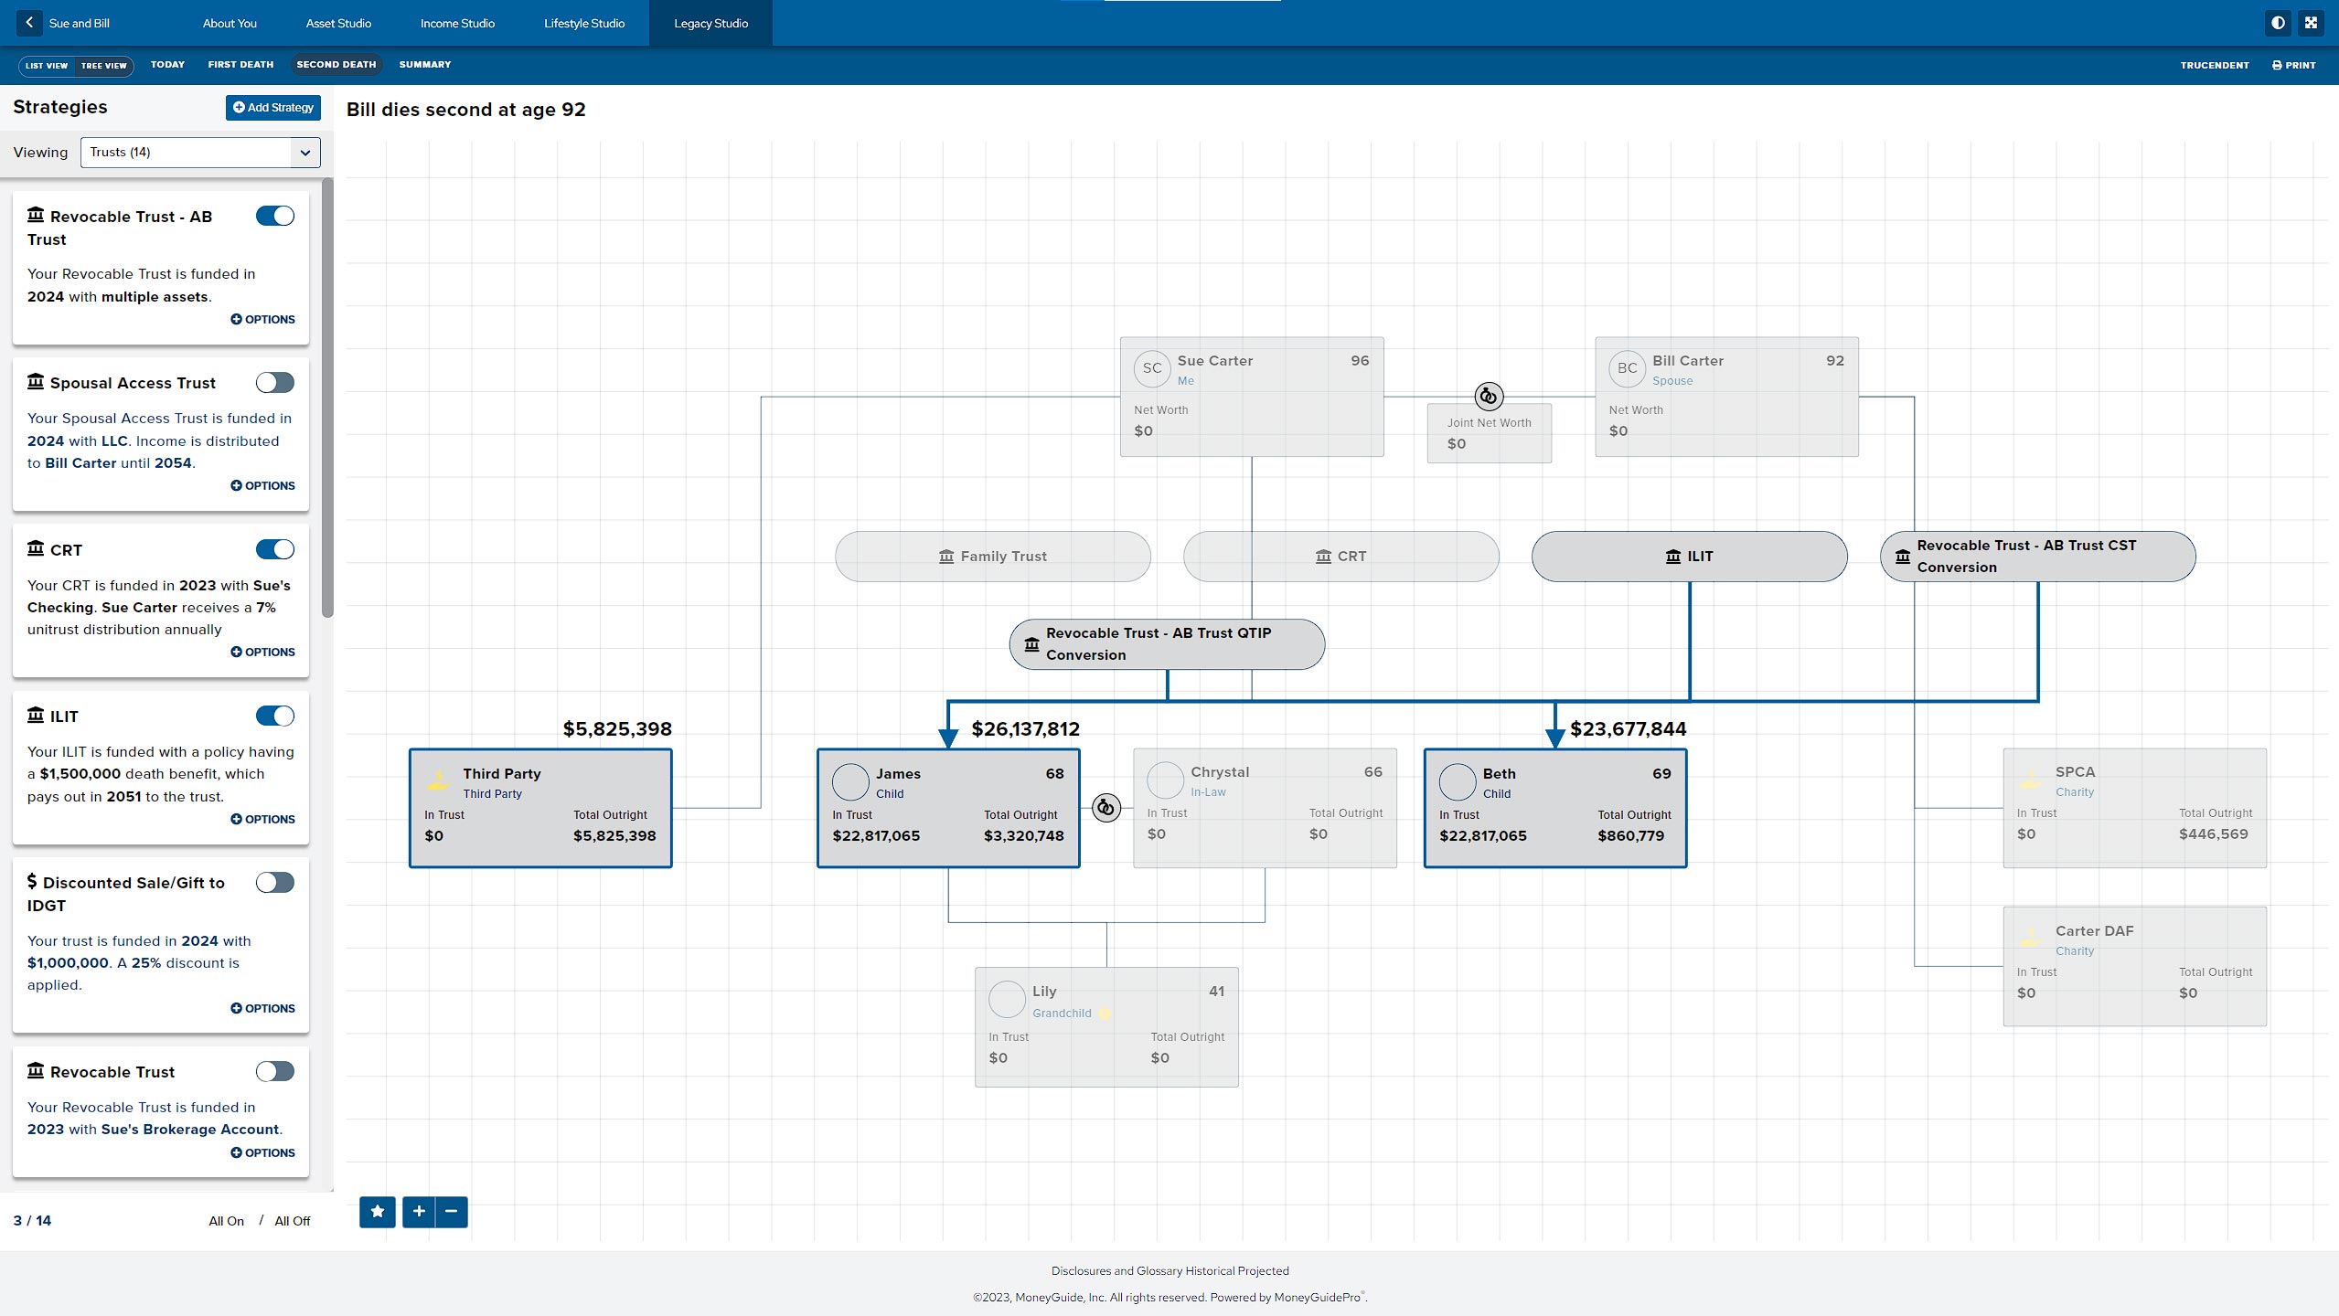
Task: Click Chrystal's avatar circle
Action: (x=1165, y=780)
